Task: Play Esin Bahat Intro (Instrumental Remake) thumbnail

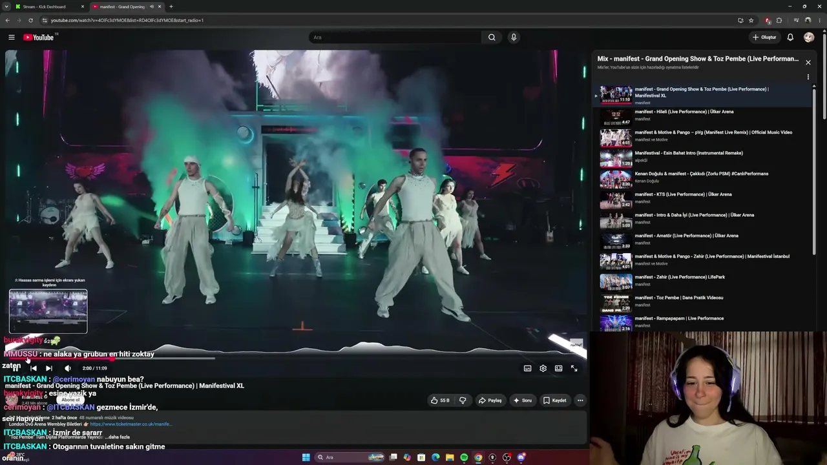Action: (x=616, y=159)
